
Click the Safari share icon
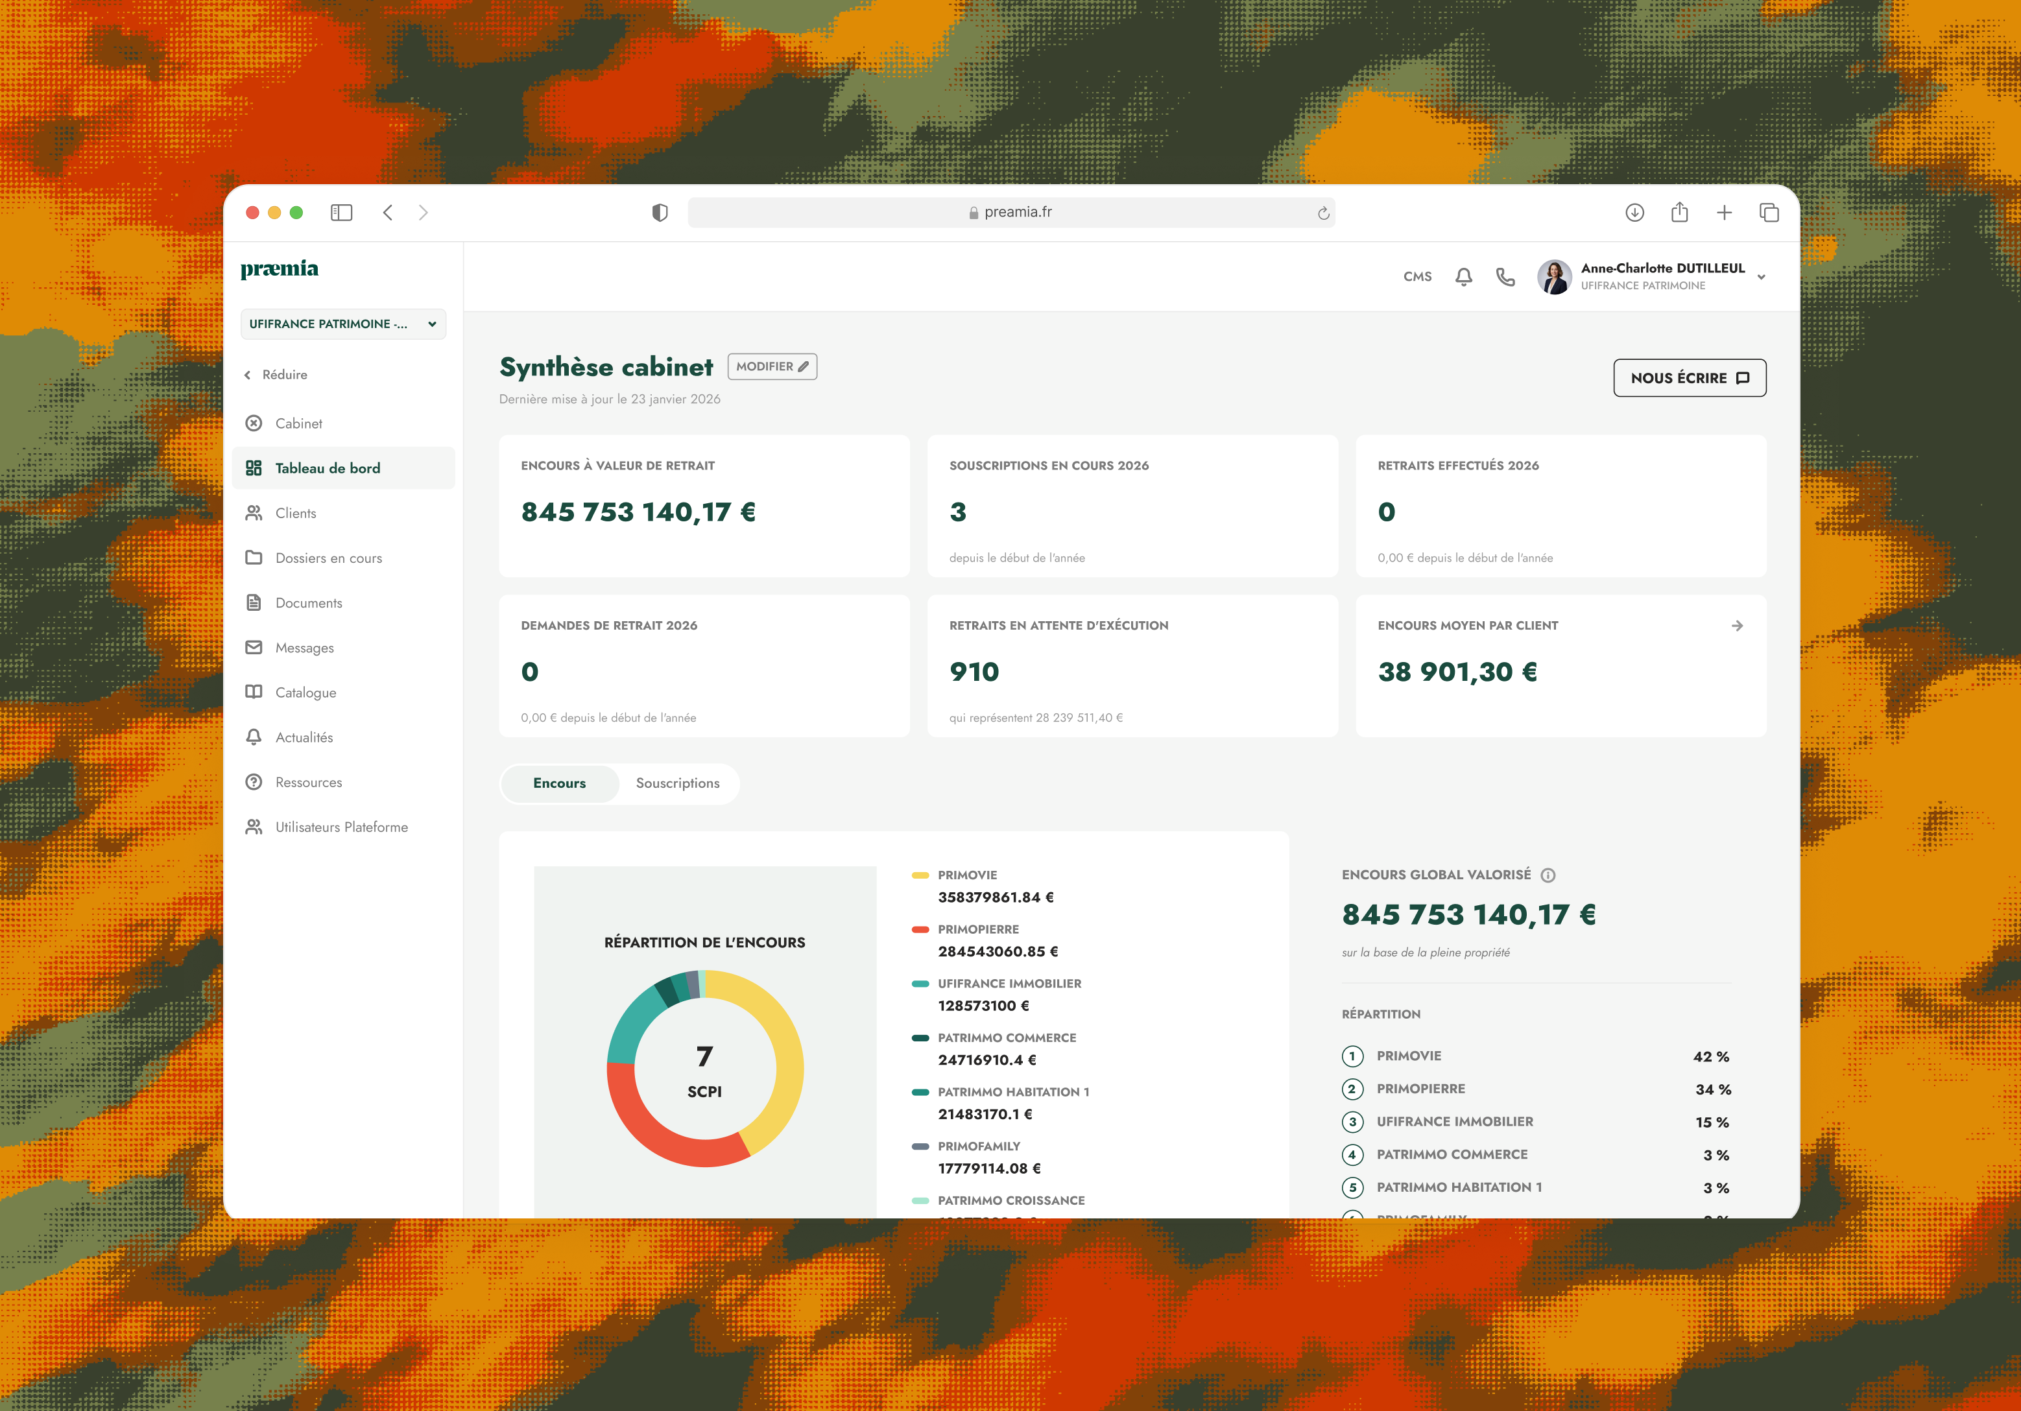click(1679, 212)
